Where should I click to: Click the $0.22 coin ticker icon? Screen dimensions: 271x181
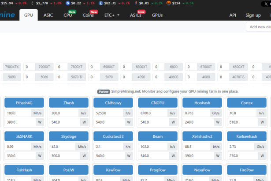[x=68, y=3]
